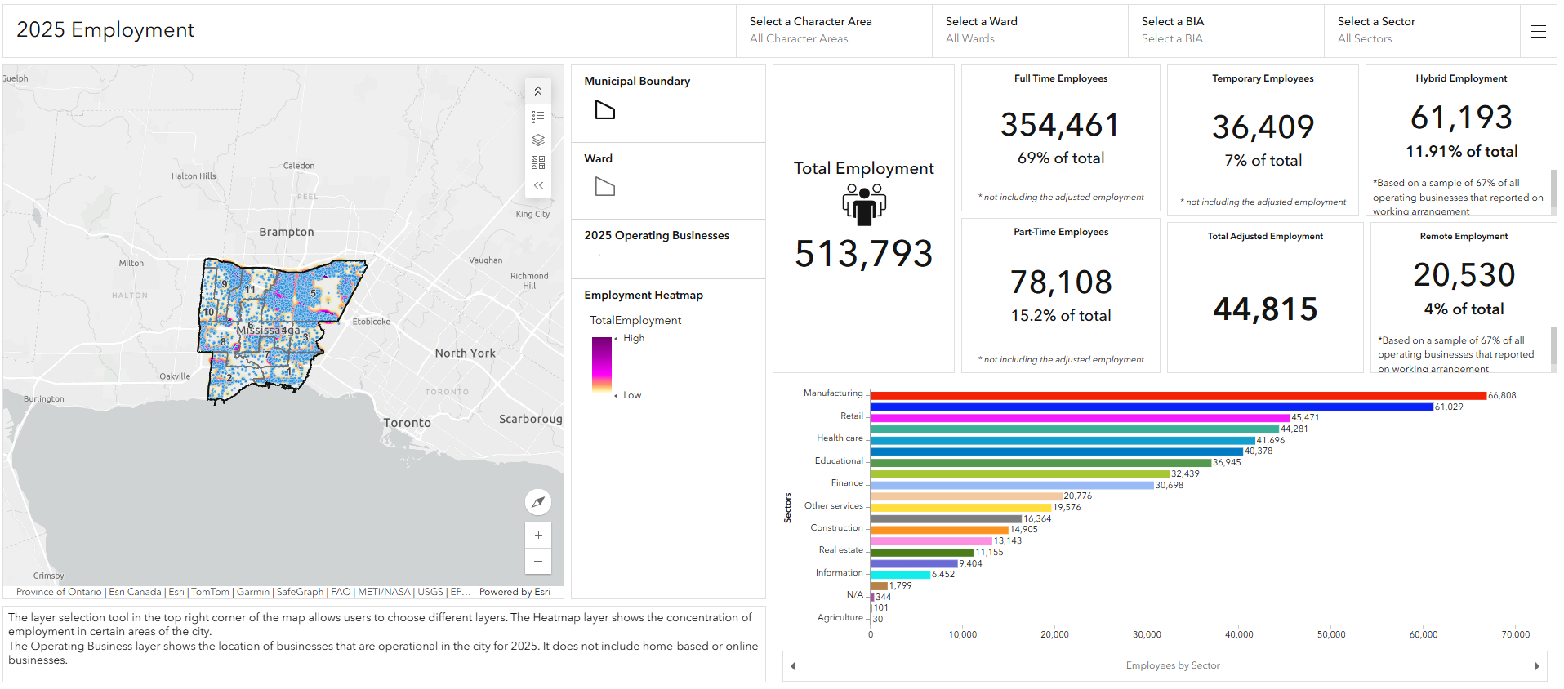Viewport: 1564px width, 689px height.
Task: Click the Hybrid Employment card scrollbar
Action: [x=1553, y=188]
